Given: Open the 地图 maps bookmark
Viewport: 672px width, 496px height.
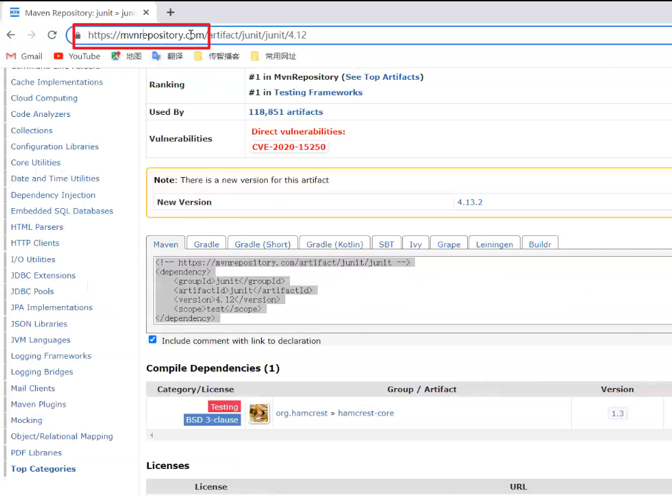Looking at the screenshot, I should [126, 56].
